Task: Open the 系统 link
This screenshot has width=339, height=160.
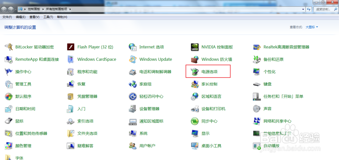Action: point(143,134)
